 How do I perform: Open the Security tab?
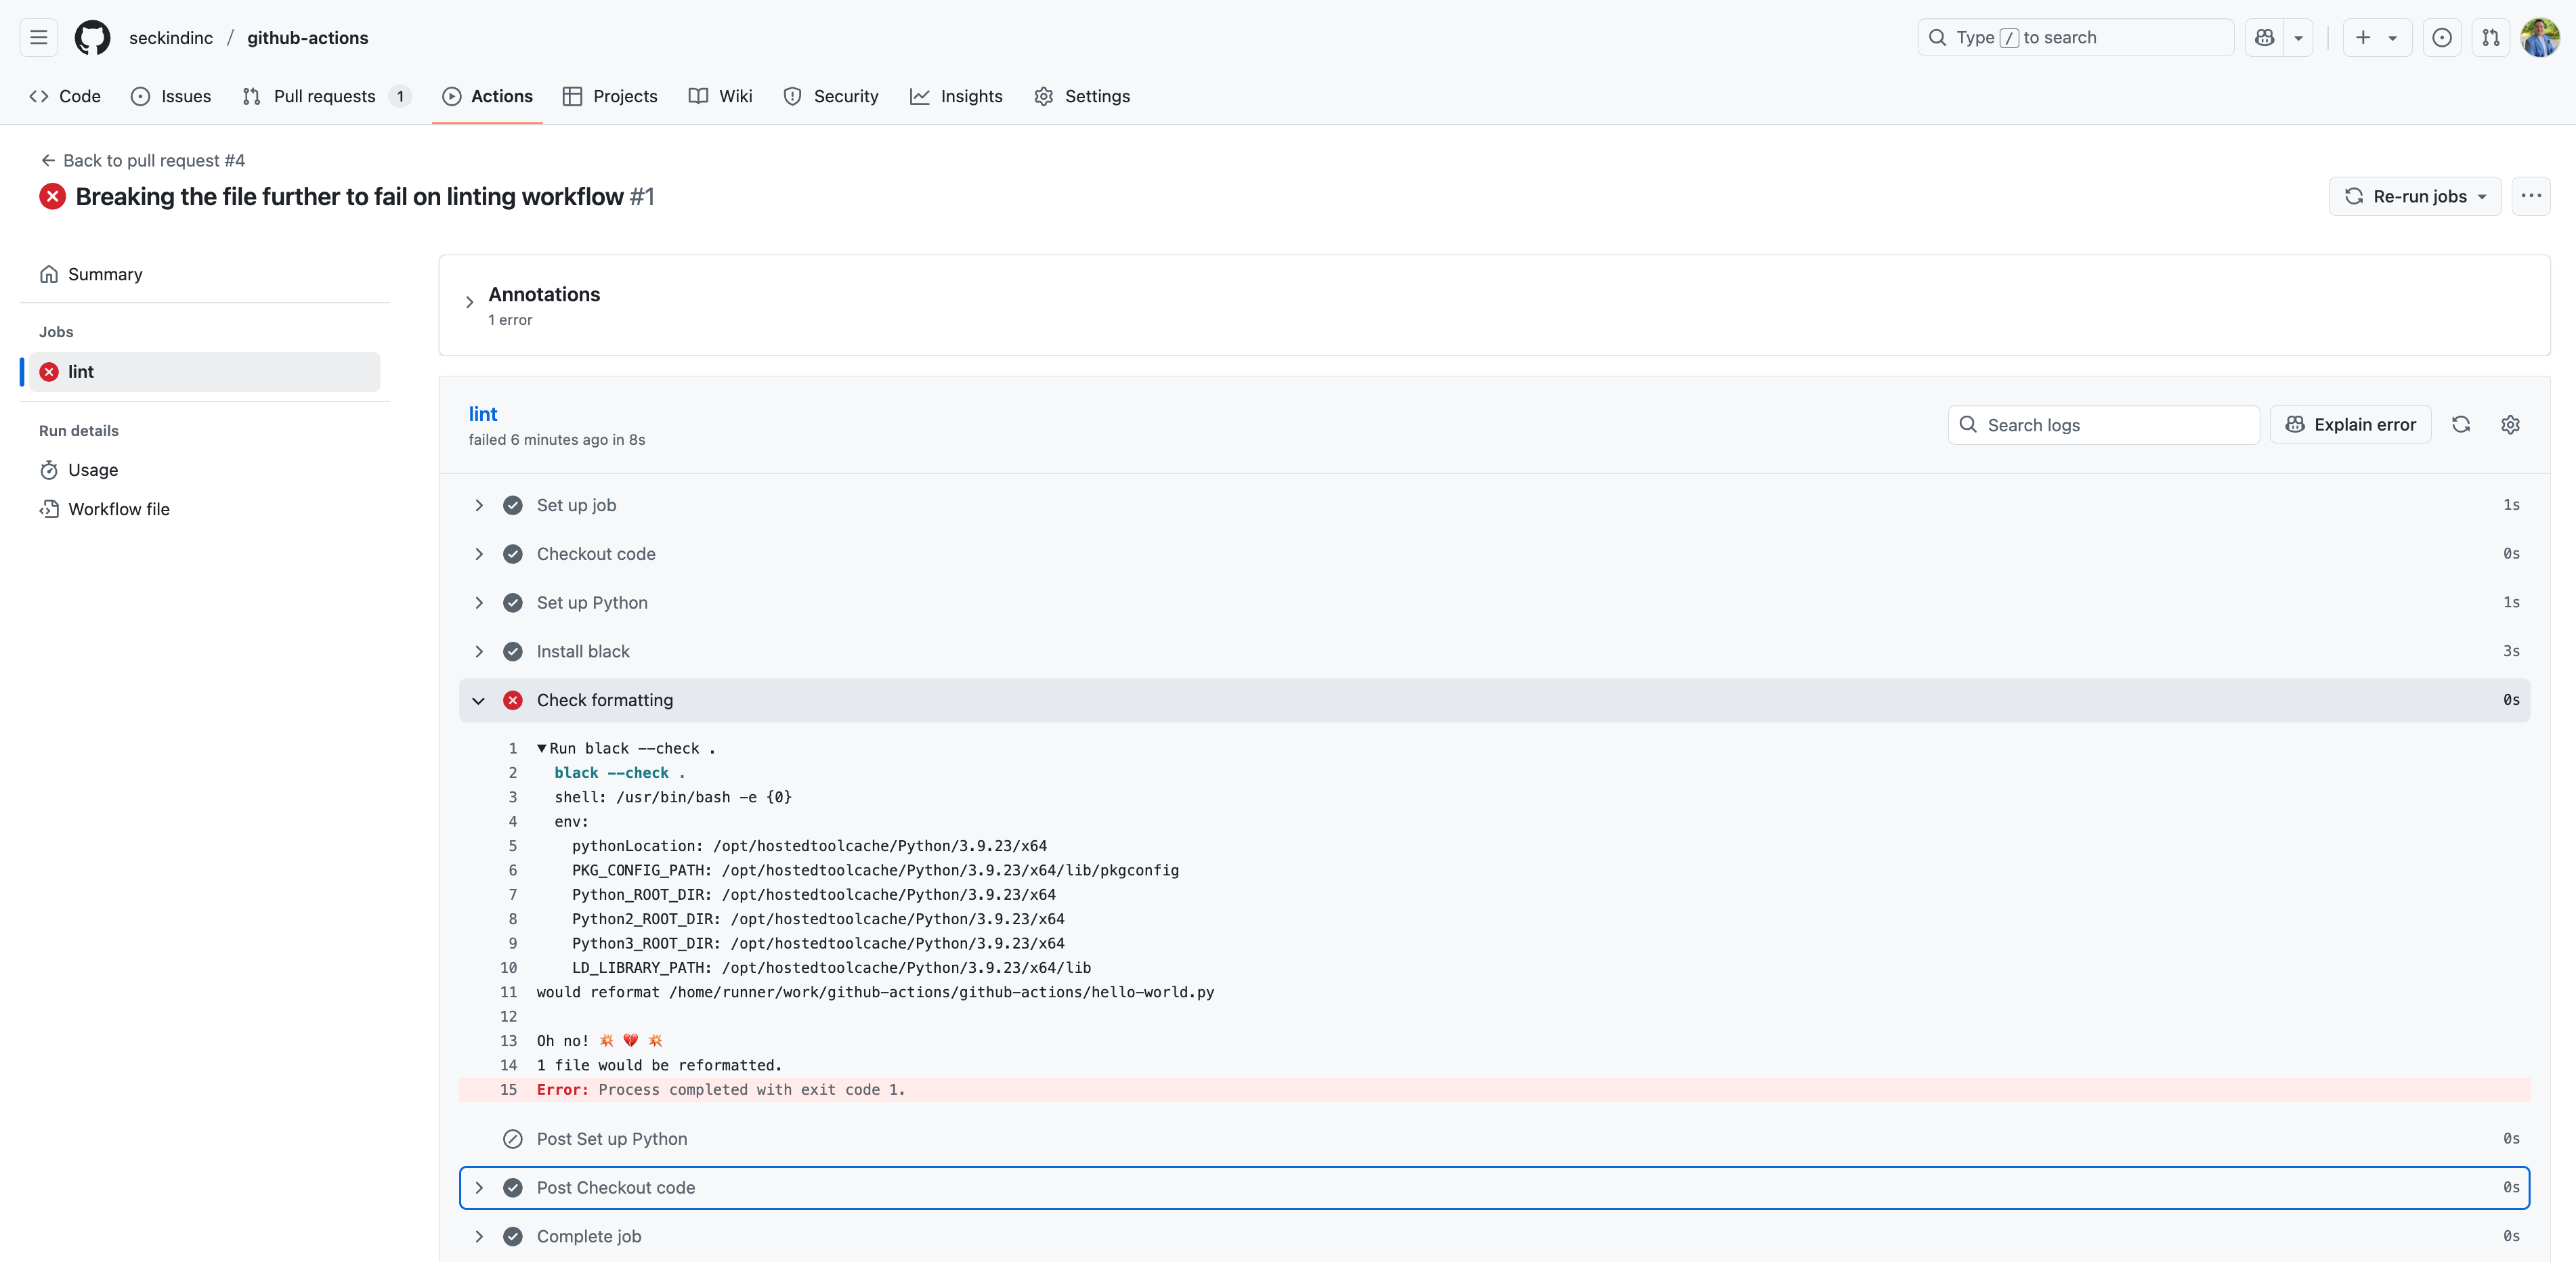[830, 96]
